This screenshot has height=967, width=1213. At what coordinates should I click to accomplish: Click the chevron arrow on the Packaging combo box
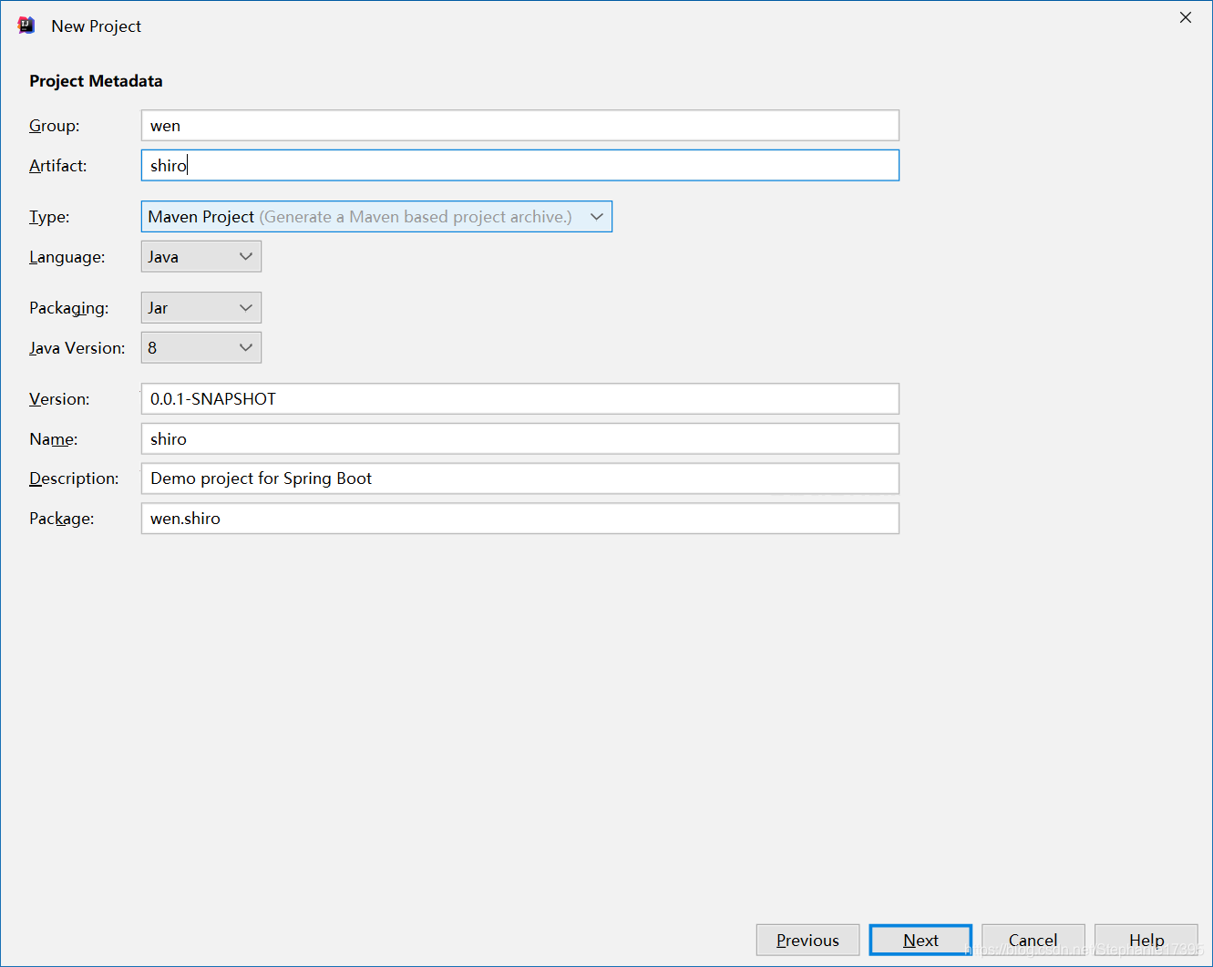pos(245,307)
